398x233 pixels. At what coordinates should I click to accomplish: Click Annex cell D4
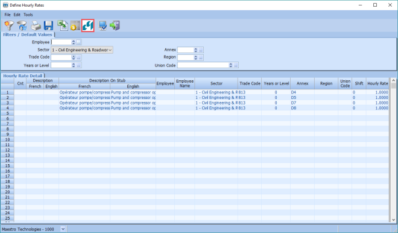pyautogui.click(x=302, y=92)
